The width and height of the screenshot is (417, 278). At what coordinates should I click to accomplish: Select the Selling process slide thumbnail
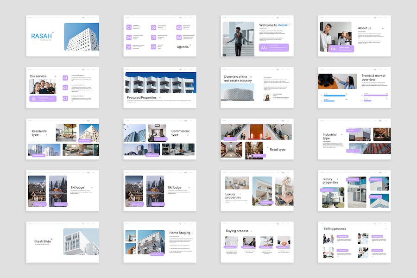(354, 242)
